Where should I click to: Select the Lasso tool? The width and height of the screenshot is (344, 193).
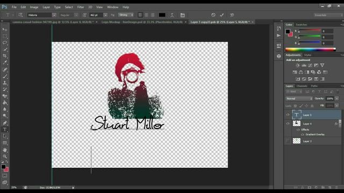pos(5,43)
